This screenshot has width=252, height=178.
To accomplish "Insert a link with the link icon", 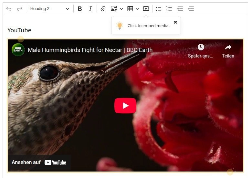I will (x=103, y=9).
